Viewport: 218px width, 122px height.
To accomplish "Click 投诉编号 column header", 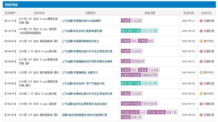I will 10,13.
